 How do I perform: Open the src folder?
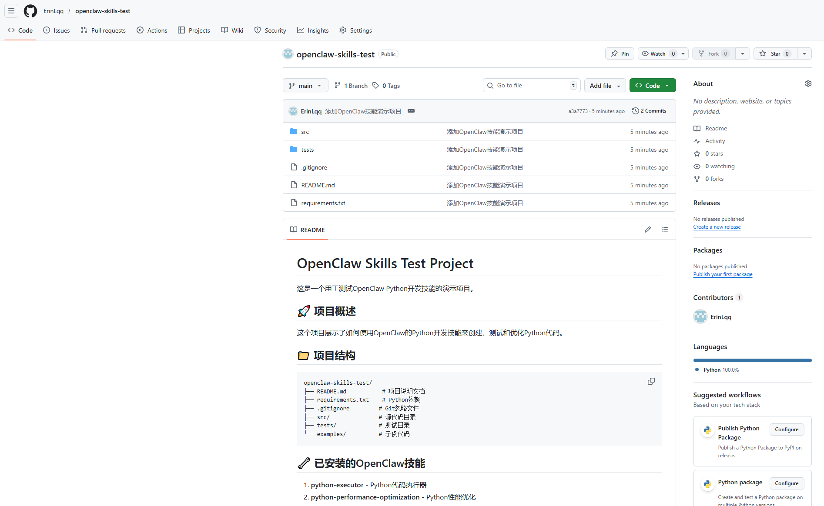point(305,132)
